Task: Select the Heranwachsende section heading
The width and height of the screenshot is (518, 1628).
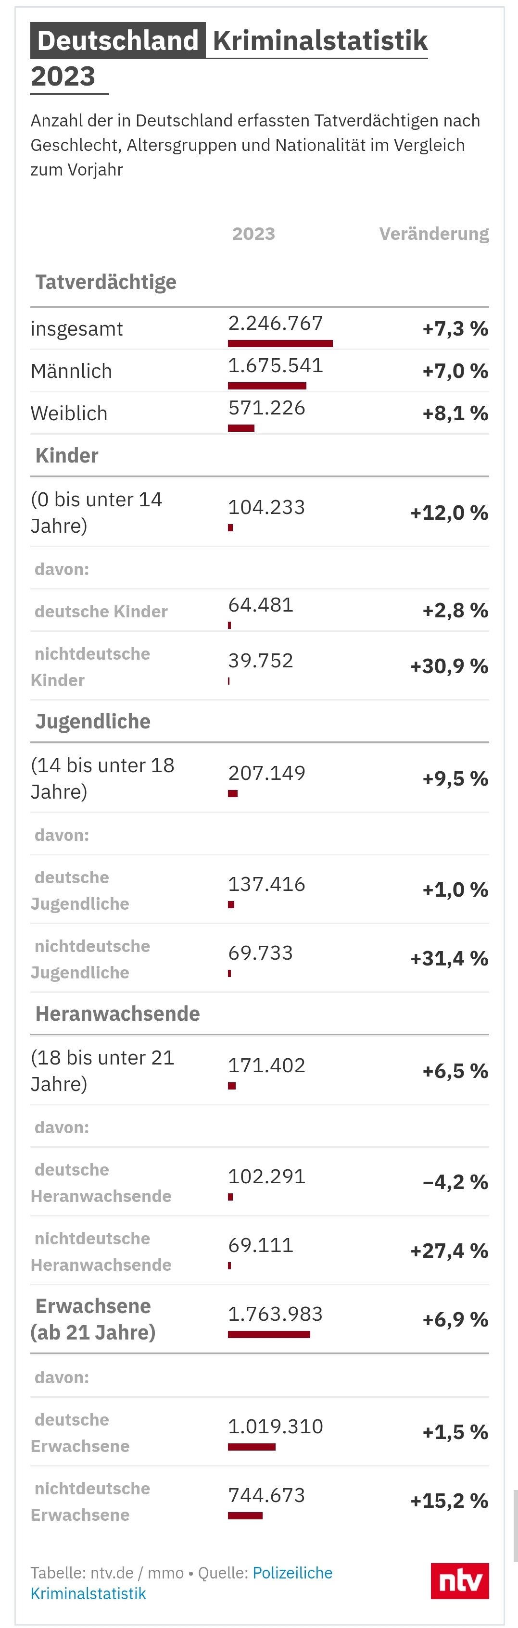Action: (x=117, y=1014)
